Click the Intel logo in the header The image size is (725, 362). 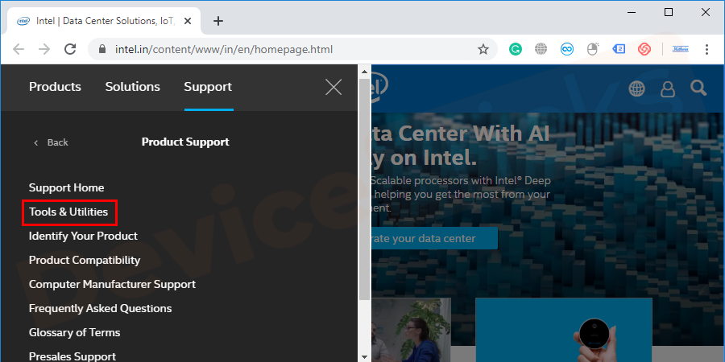coord(379,85)
